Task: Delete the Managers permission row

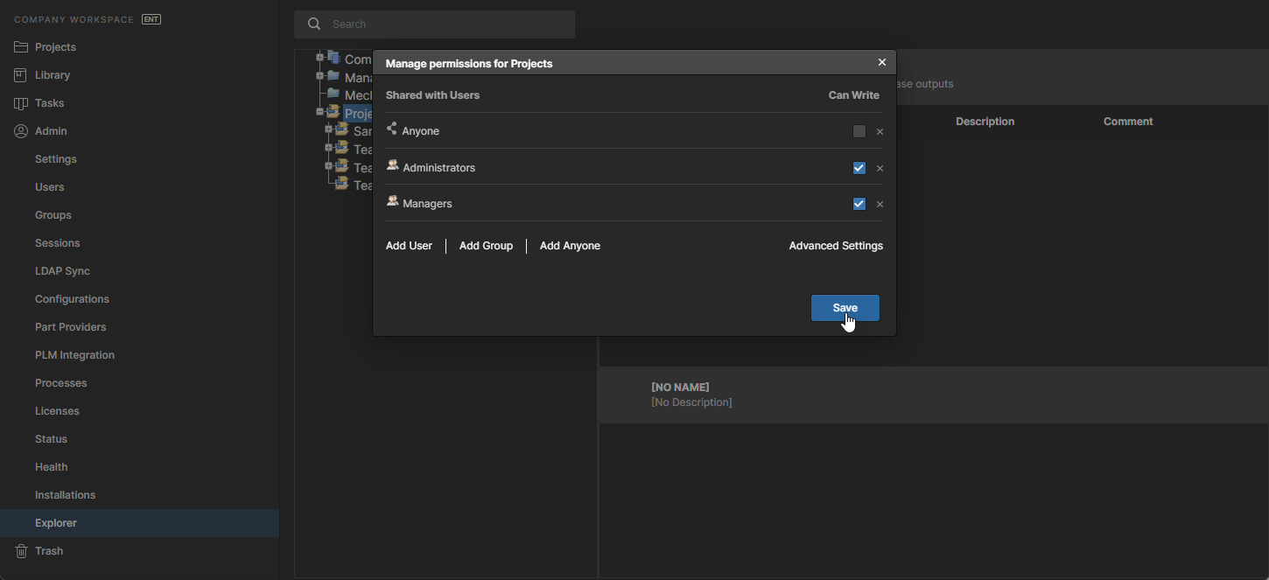Action: tap(880, 205)
